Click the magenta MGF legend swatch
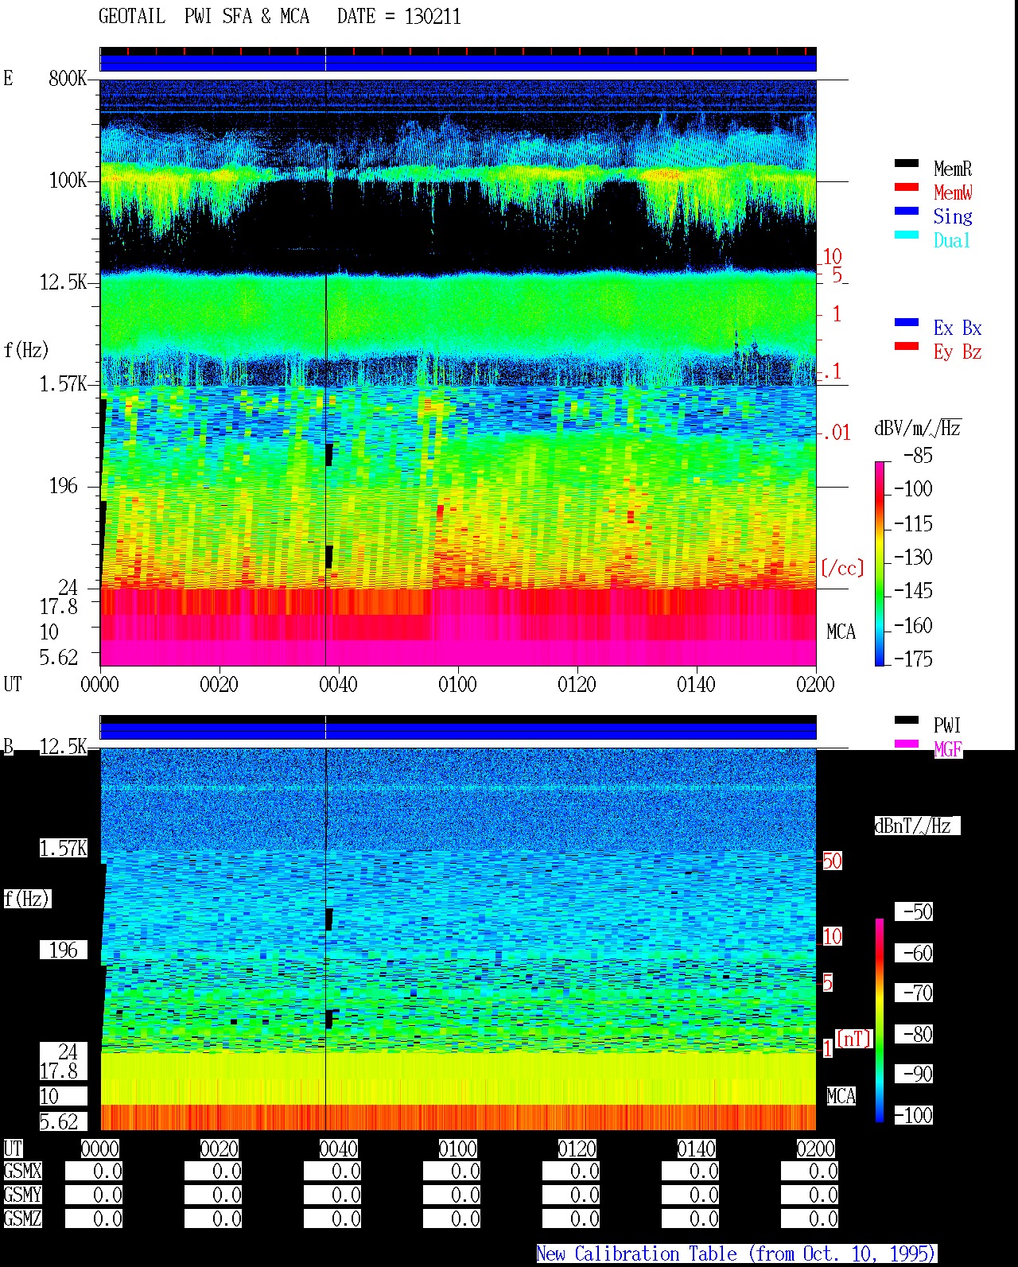The image size is (1018, 1267). click(x=907, y=744)
